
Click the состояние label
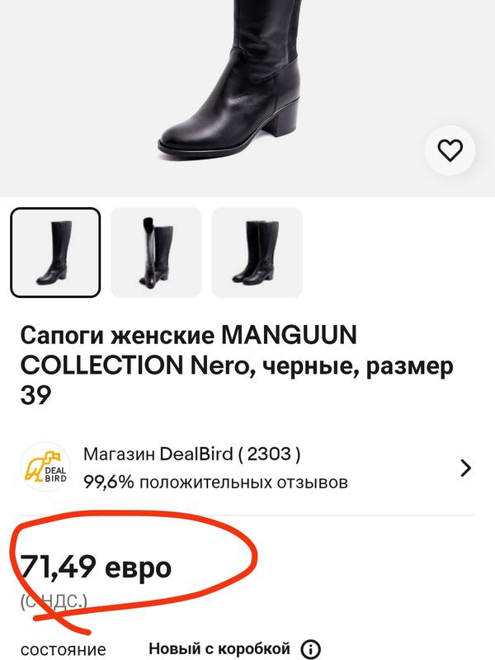(64, 649)
